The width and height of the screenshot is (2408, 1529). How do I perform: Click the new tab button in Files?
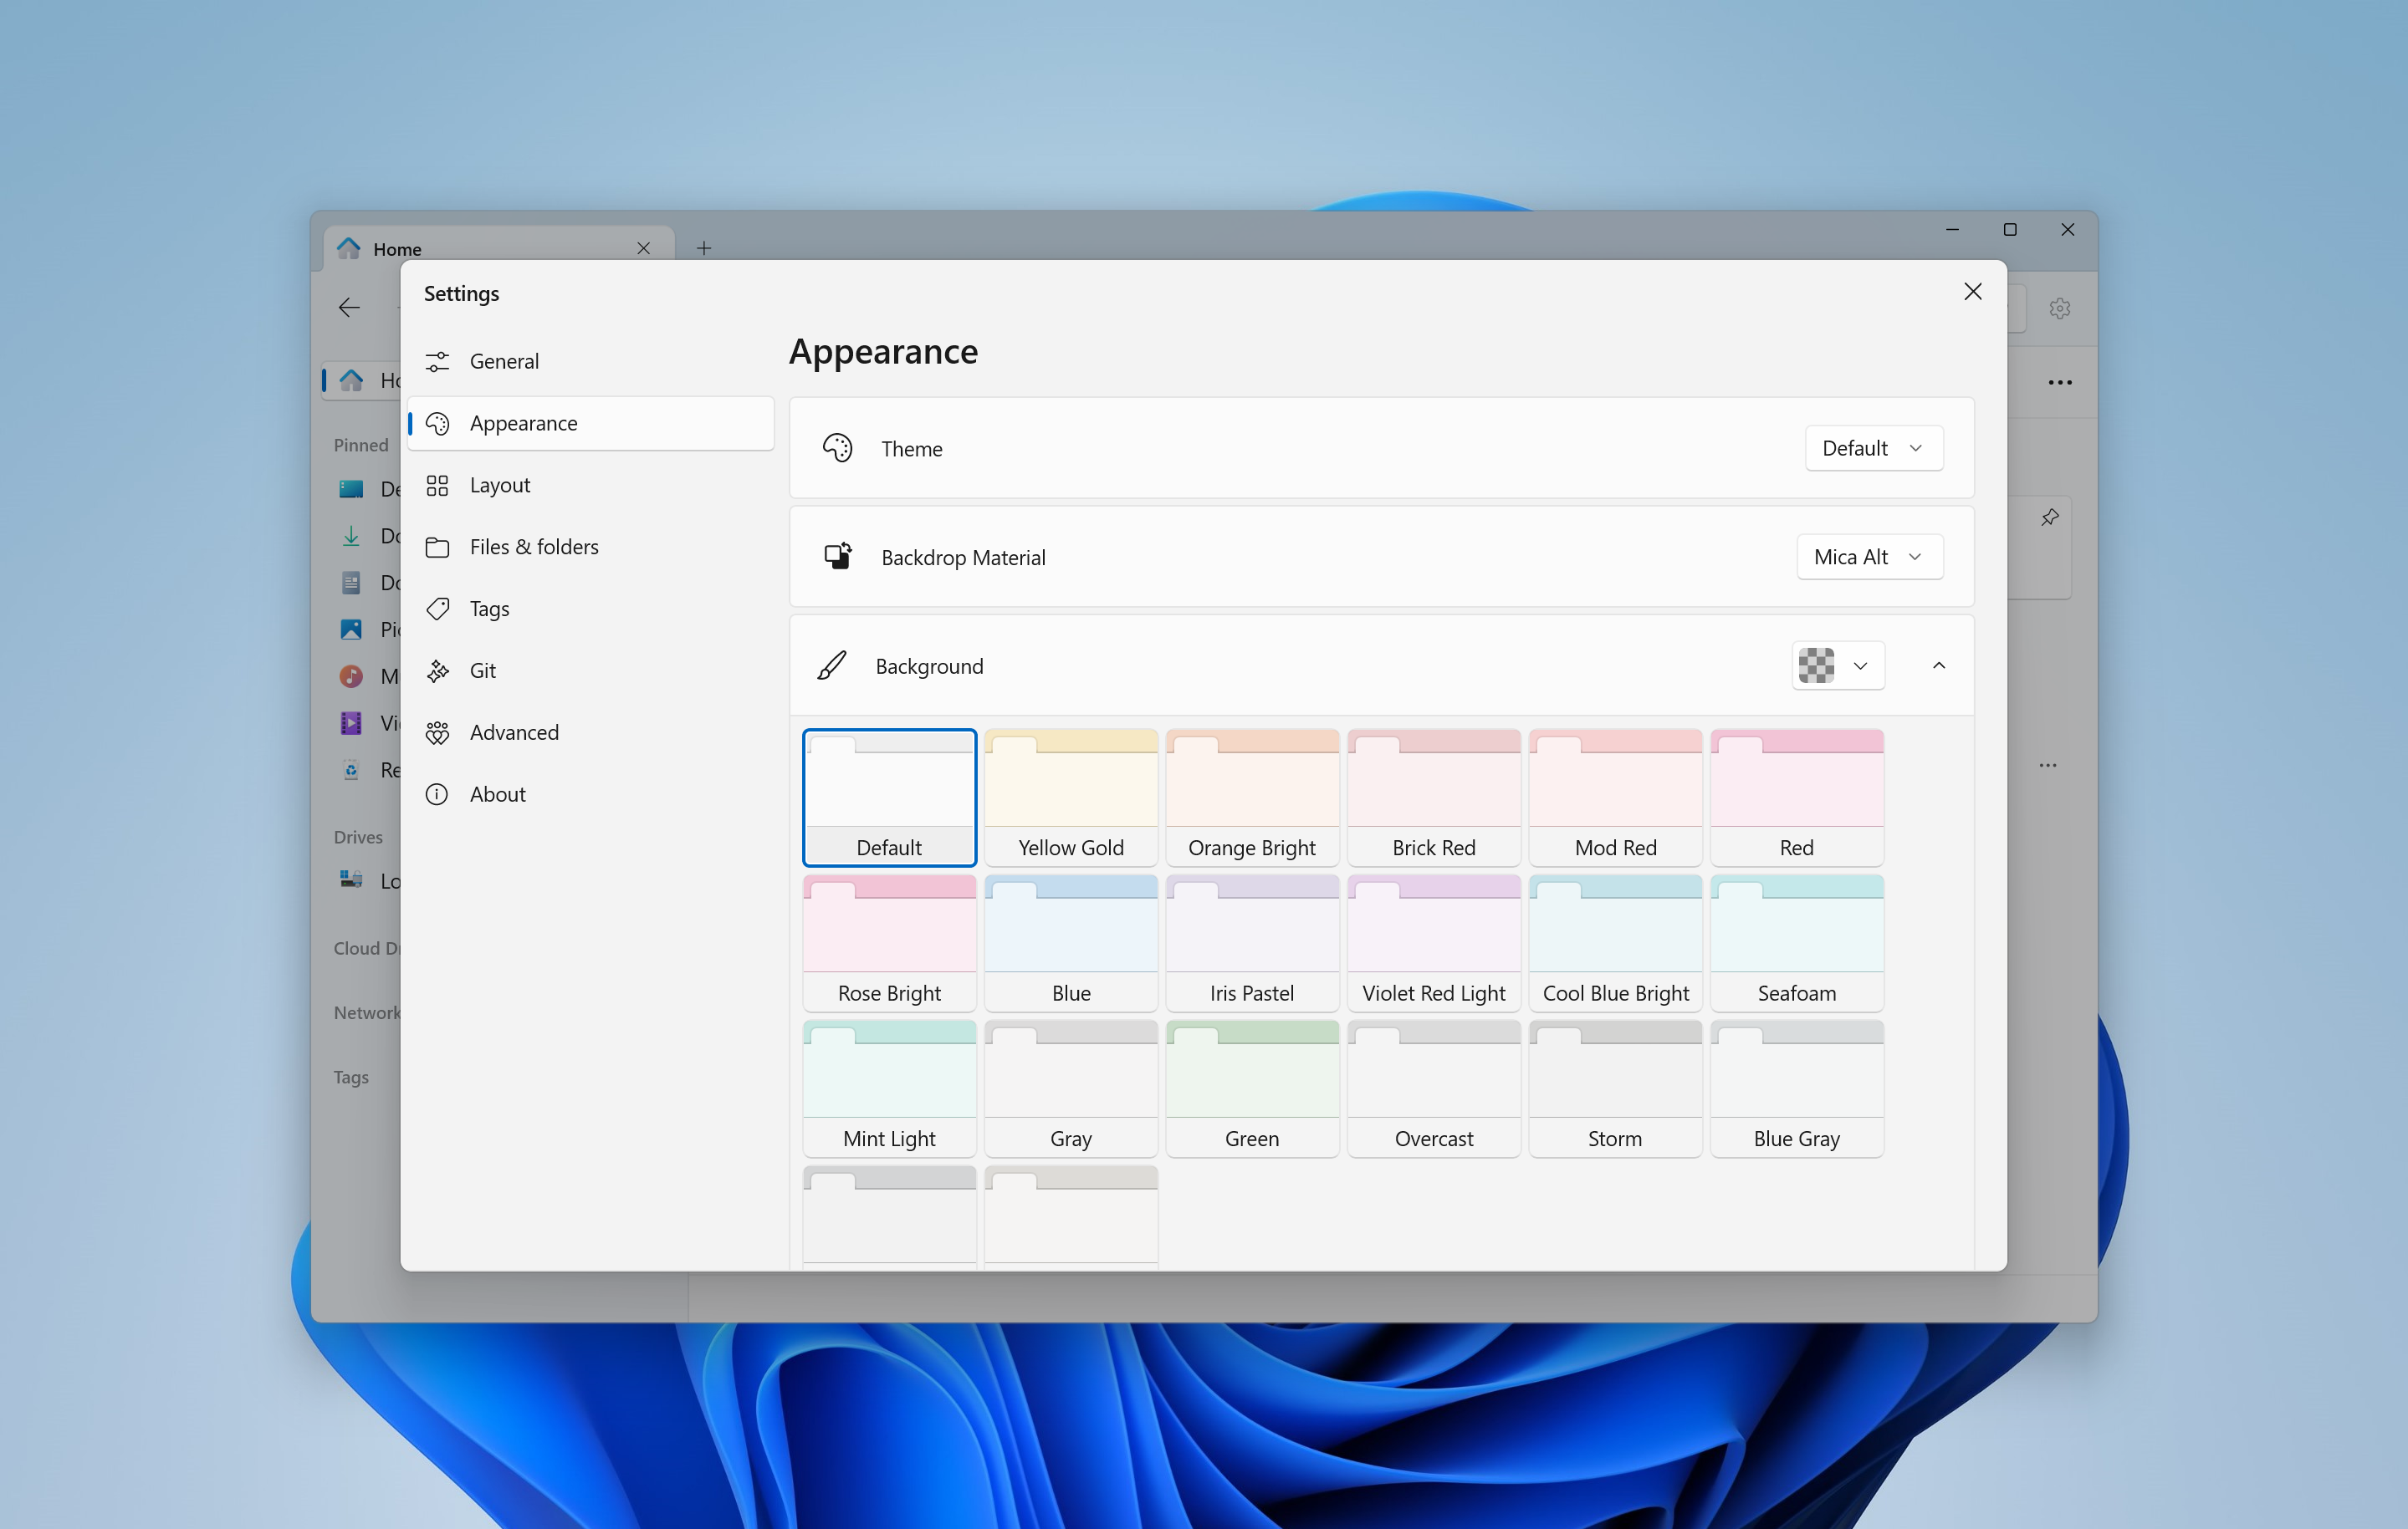click(x=702, y=247)
